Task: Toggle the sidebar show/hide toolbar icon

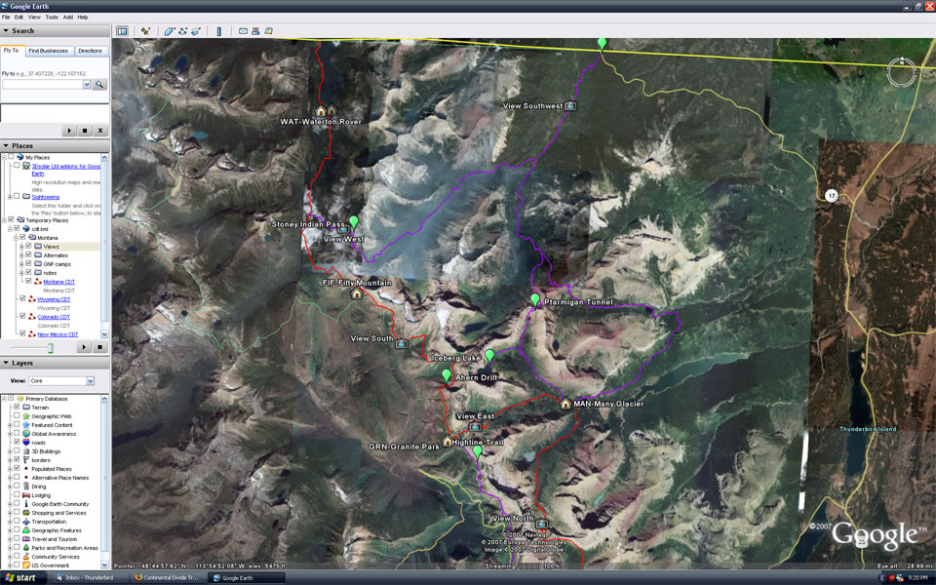Action: [x=123, y=31]
